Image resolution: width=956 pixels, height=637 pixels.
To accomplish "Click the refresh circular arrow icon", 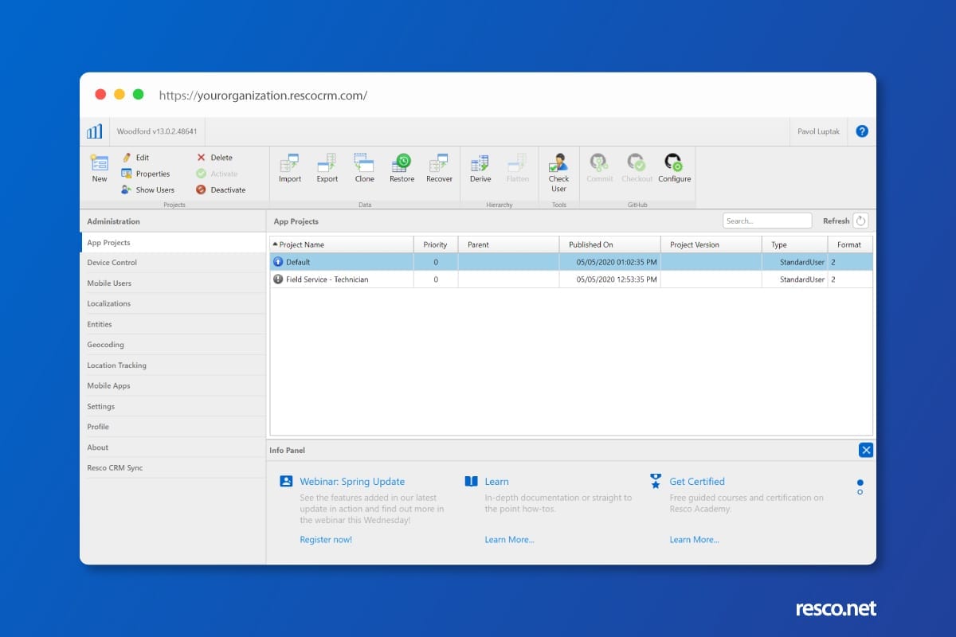I will (860, 221).
